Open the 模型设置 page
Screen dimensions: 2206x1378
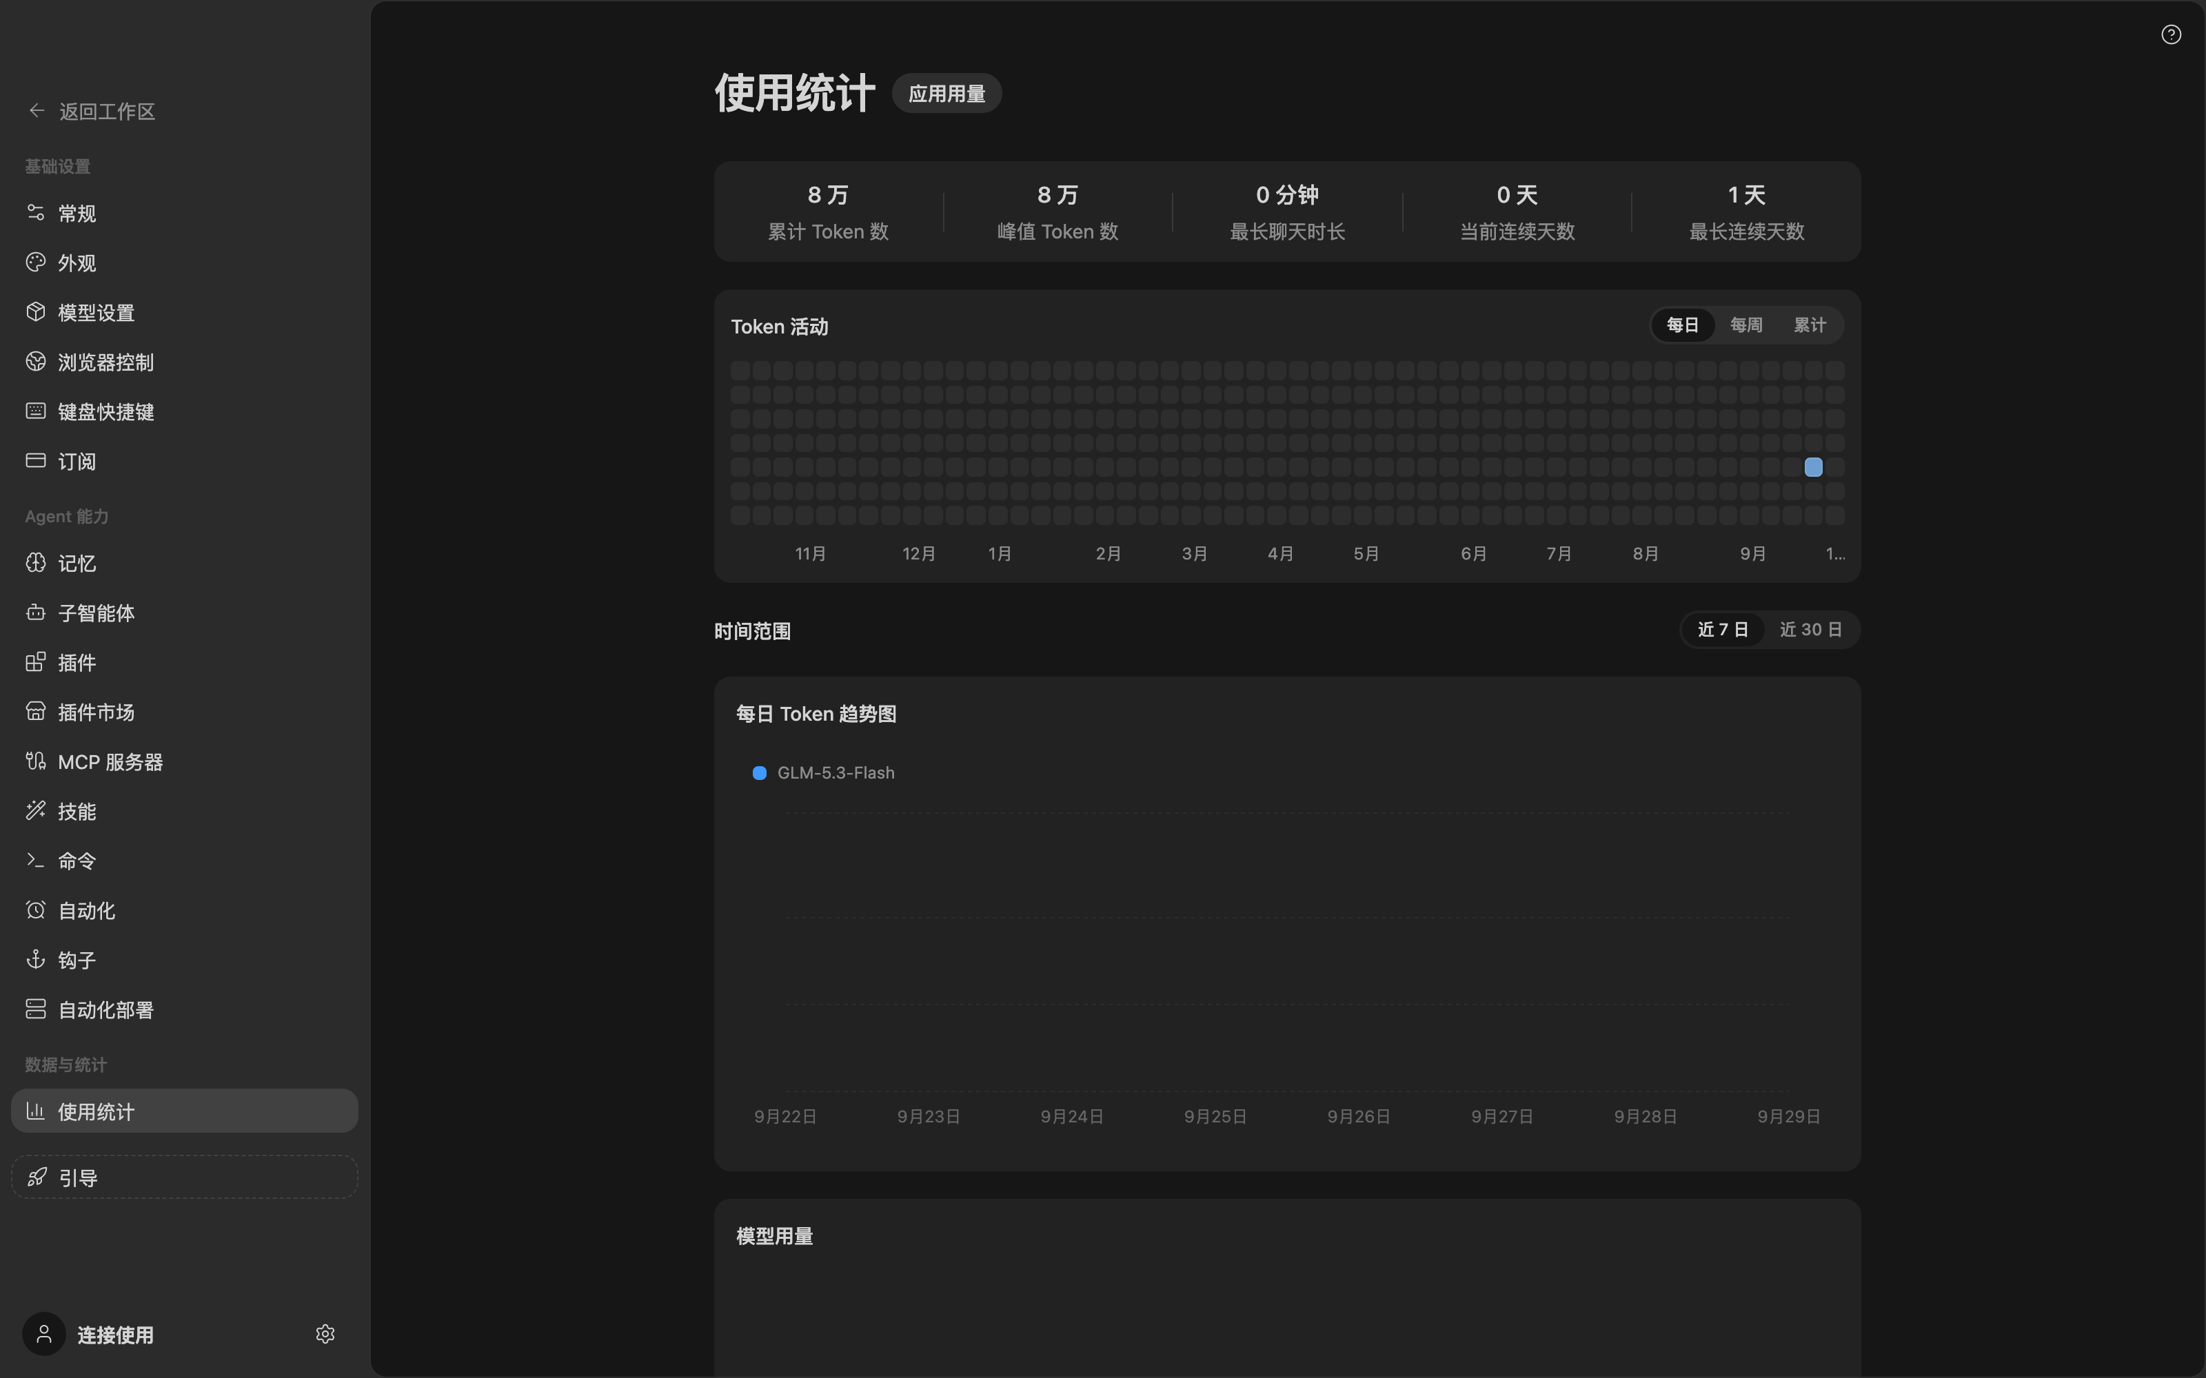pos(184,313)
